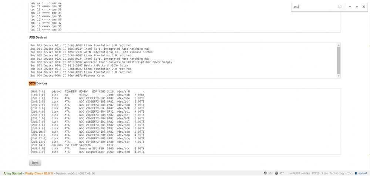The image size is (370, 176).
Task: Click the find bar search field with 'scsi'
Action: pos(314,7)
